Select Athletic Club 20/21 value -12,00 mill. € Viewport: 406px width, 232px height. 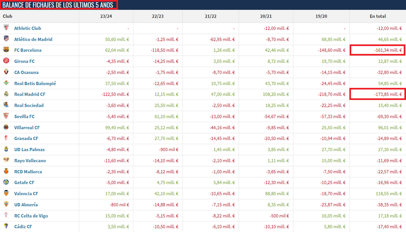click(276, 28)
